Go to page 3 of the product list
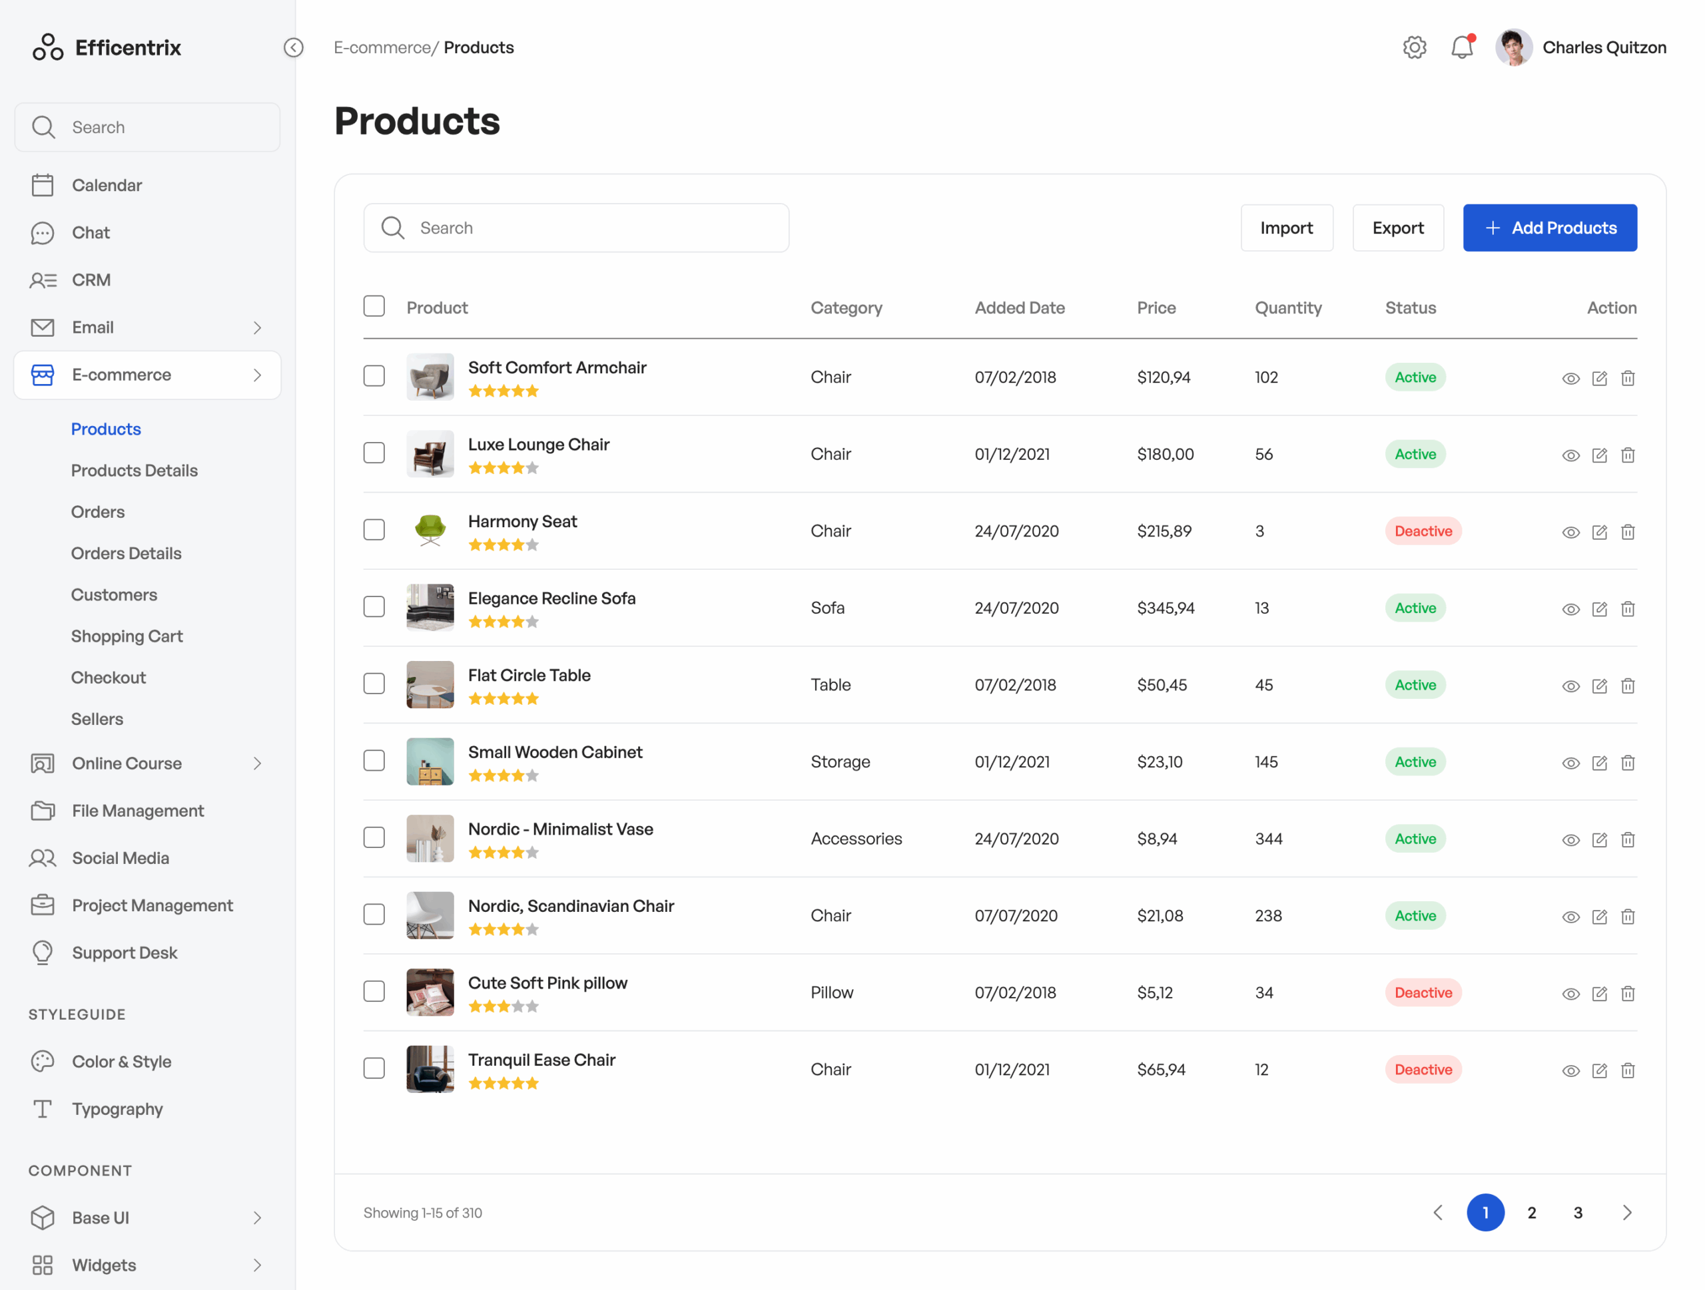The height and width of the screenshot is (1290, 1705). [1577, 1212]
